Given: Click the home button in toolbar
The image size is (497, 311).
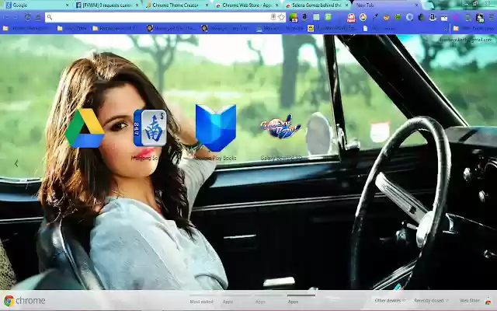Looking at the screenshot, I should point(38,17).
